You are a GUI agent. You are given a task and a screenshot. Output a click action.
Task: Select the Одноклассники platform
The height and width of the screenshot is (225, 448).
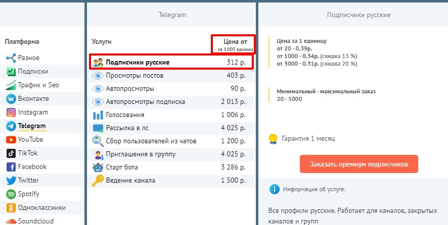(41, 208)
